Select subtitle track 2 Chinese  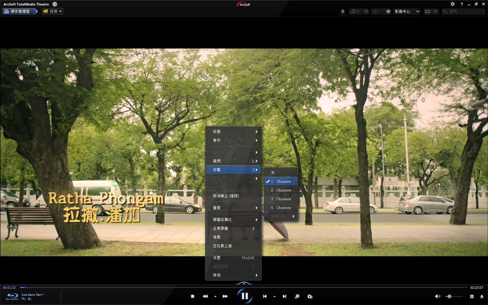(281, 190)
